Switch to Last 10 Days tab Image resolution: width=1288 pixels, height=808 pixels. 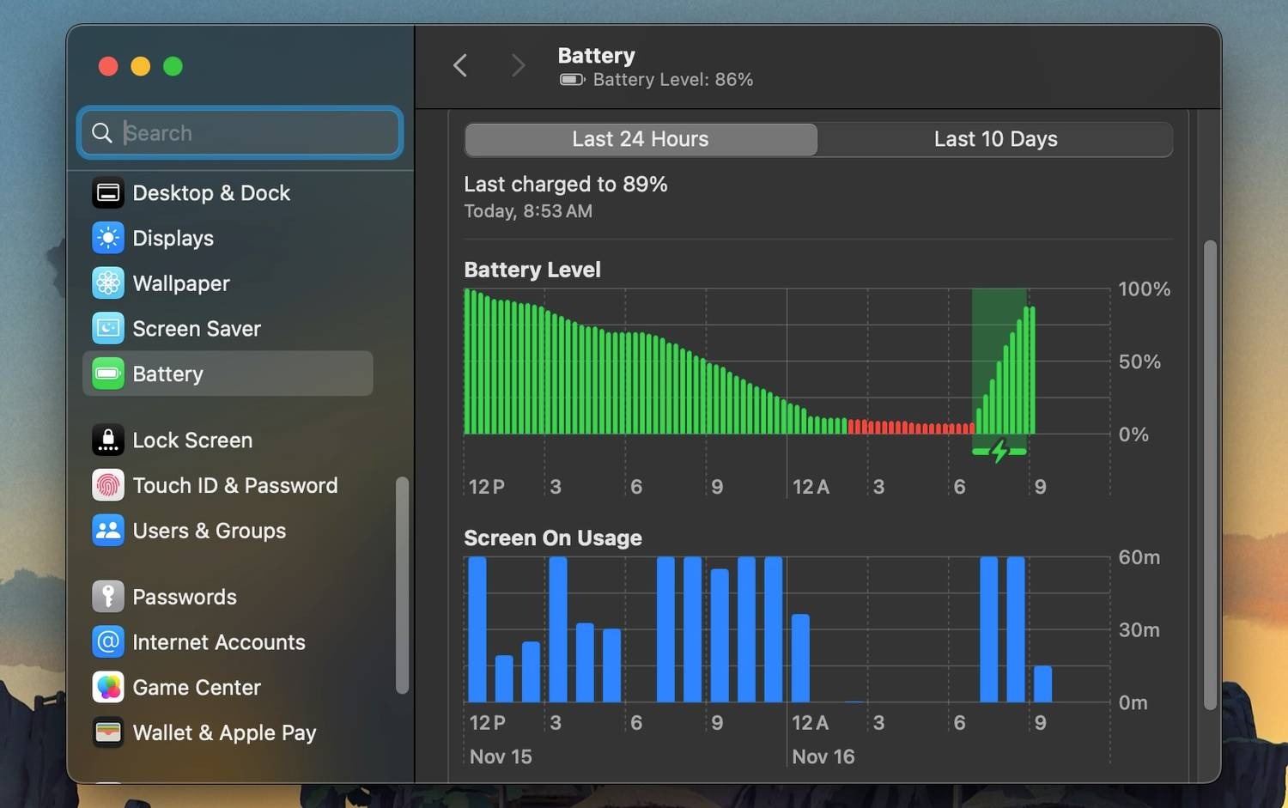click(x=995, y=139)
